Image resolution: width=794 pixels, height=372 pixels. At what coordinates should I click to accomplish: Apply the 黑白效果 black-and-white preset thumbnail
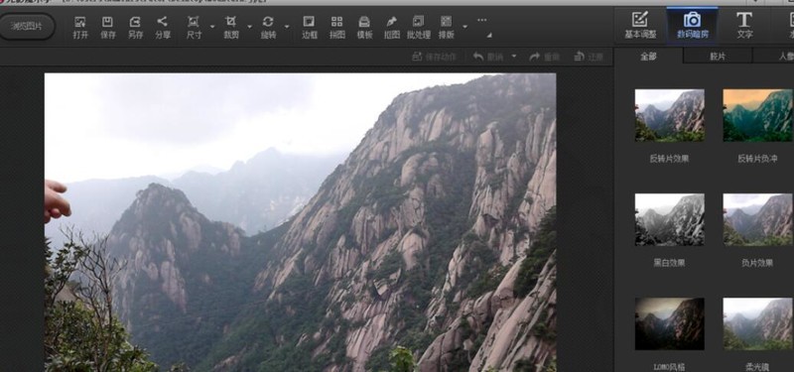click(669, 219)
